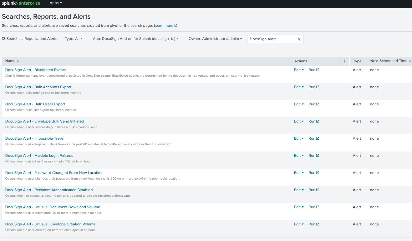This screenshot has height=241, width=412.
Task: Open DocuSign Alert - Blacklisted Events
Action: tap(35, 70)
